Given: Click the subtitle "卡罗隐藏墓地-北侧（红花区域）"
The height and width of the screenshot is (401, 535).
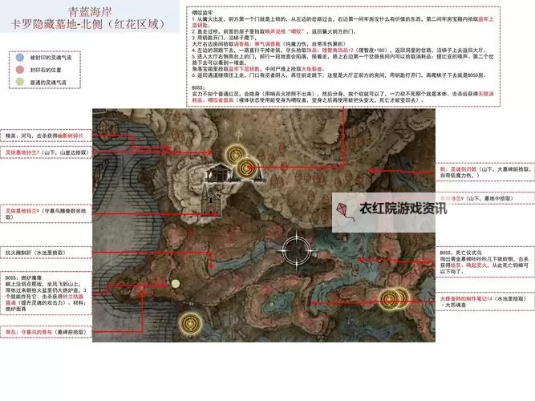Looking at the screenshot, I should [x=89, y=24].
